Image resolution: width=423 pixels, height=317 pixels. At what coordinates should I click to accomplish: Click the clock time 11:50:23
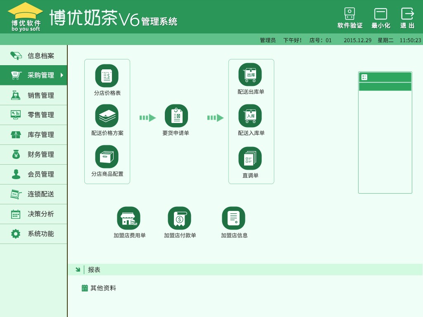pyautogui.click(x=410, y=40)
